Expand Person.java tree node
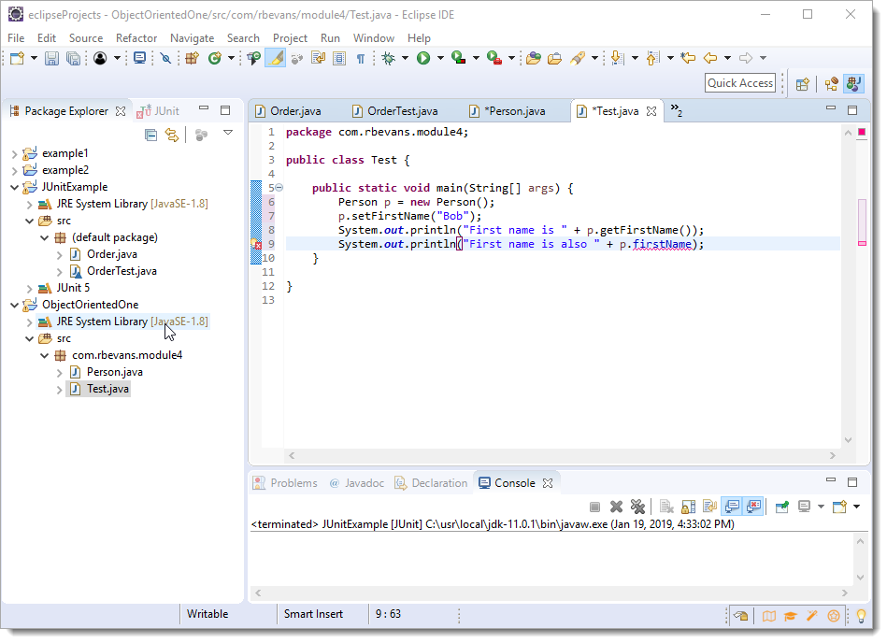 click(x=60, y=373)
